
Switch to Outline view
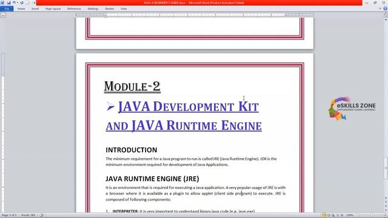(x=338, y=216)
